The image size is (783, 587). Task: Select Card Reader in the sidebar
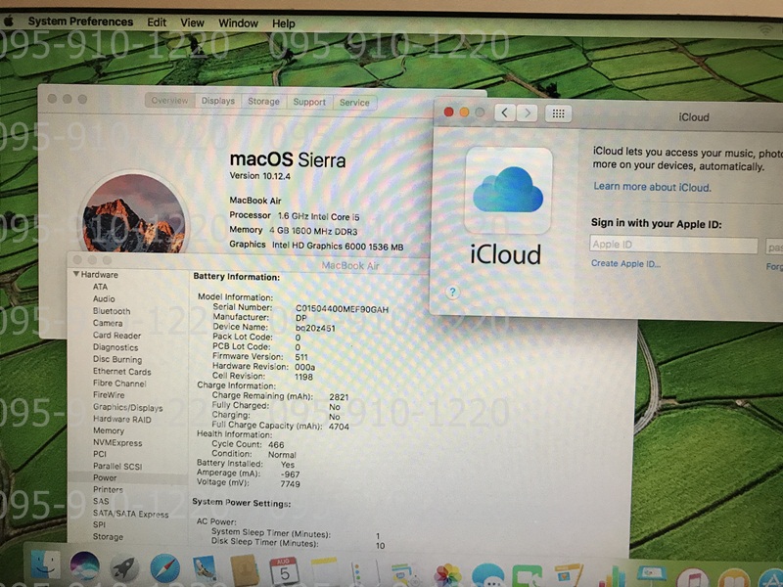point(116,336)
